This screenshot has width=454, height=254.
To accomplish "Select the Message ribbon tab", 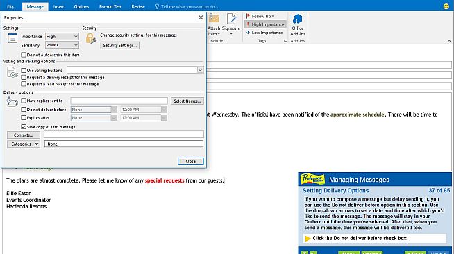I will (x=35, y=6).
